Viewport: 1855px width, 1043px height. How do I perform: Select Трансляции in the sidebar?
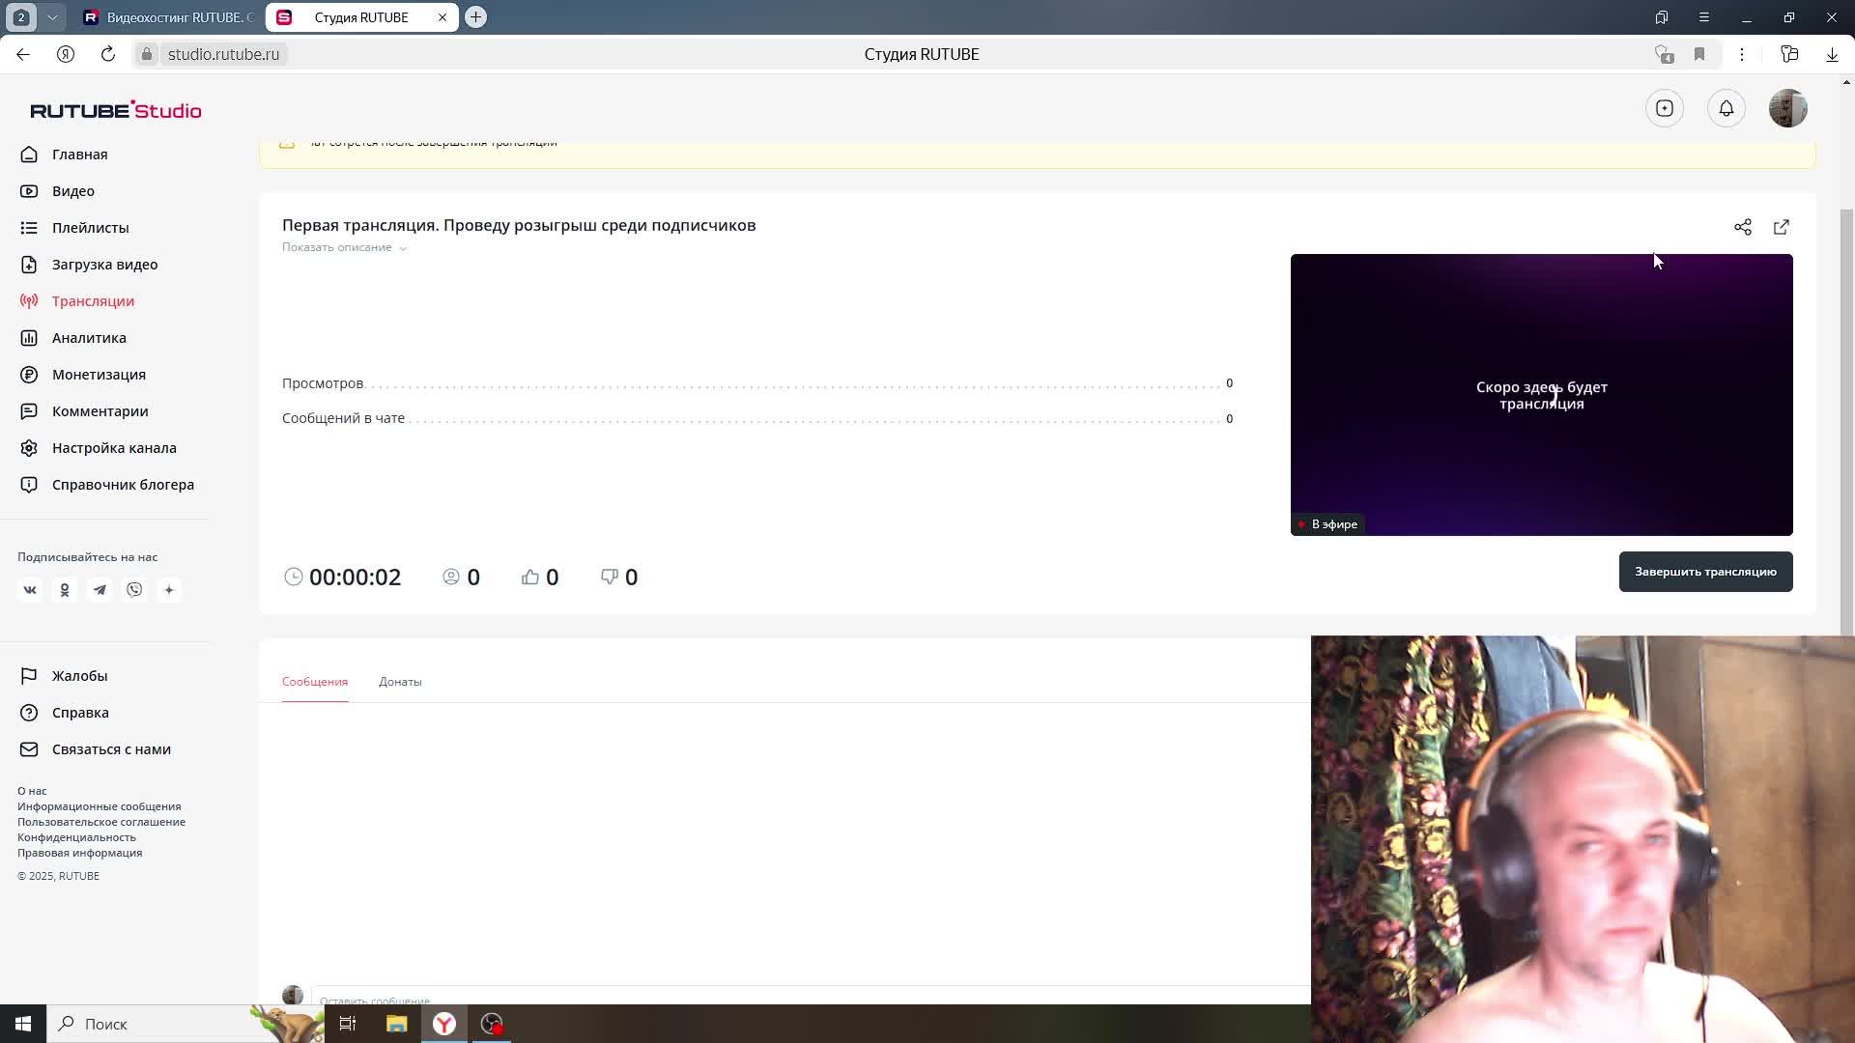(x=93, y=301)
